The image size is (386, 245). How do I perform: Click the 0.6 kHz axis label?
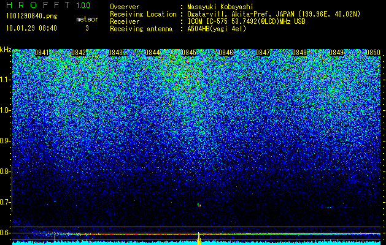coord(5,233)
